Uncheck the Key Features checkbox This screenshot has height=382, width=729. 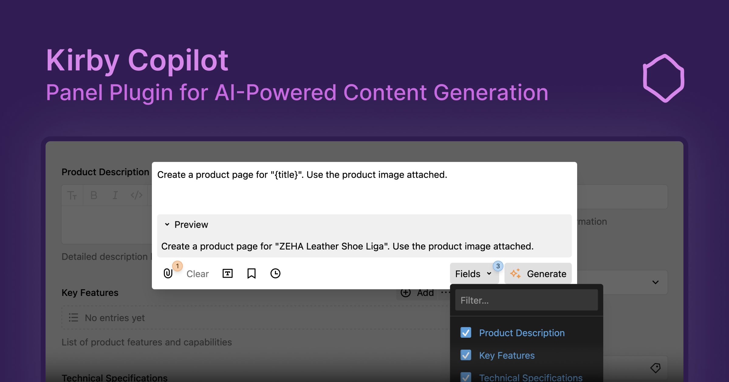[x=466, y=355]
